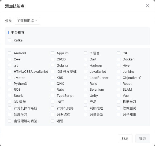Select the K8S checkbox

[53, 78]
